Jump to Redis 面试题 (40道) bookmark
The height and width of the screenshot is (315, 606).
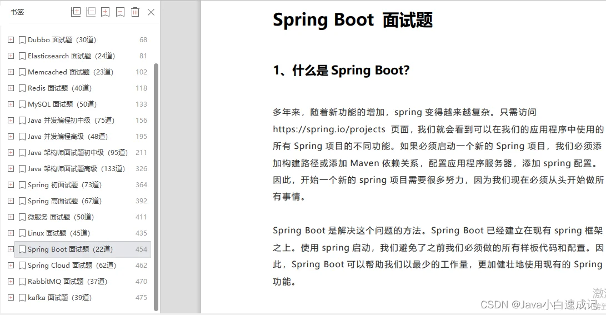click(x=59, y=88)
